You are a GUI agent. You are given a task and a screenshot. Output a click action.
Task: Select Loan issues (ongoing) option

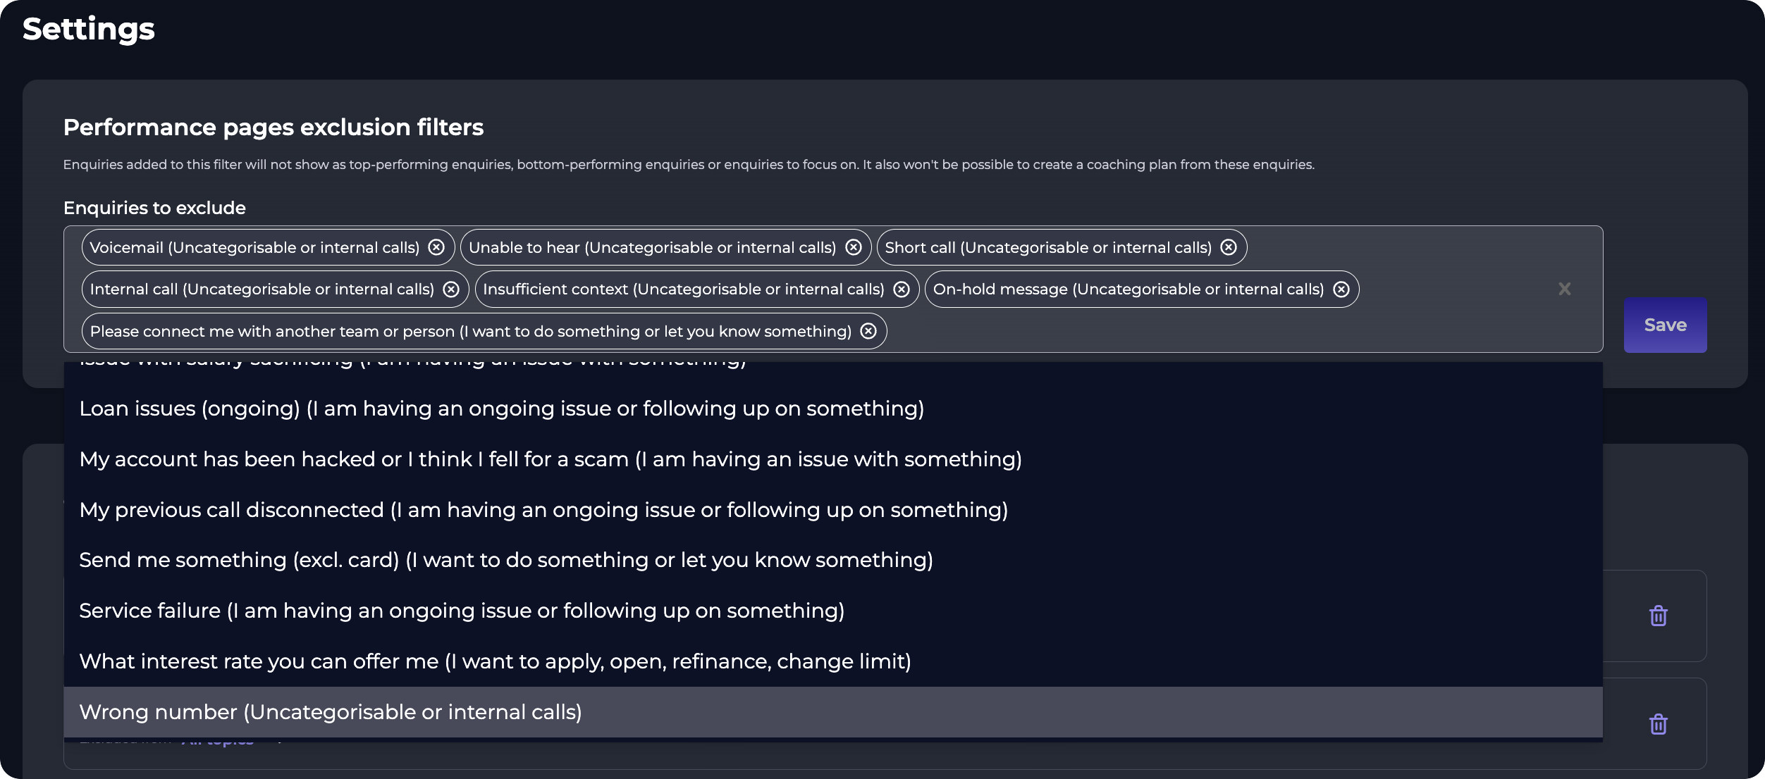coord(833,409)
